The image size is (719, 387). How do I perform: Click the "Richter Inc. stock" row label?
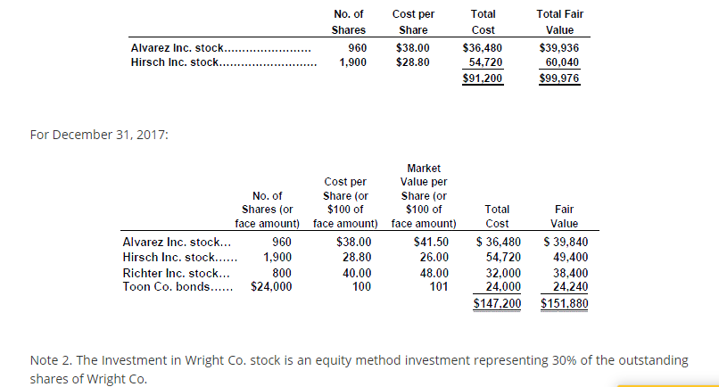pos(177,274)
